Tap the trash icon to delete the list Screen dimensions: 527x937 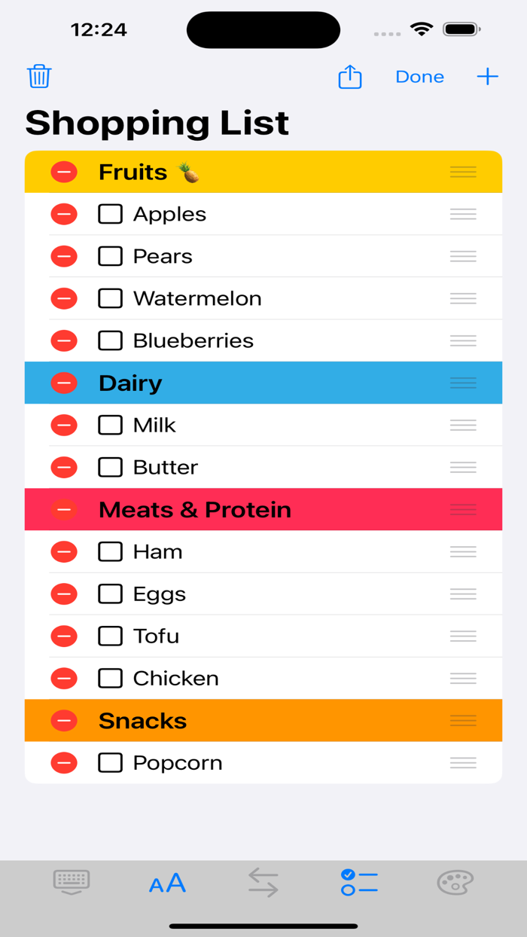(x=38, y=76)
